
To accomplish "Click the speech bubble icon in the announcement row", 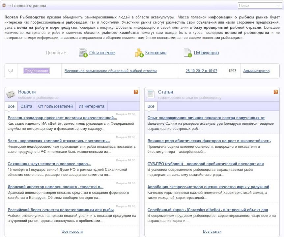I will (11, 71).
